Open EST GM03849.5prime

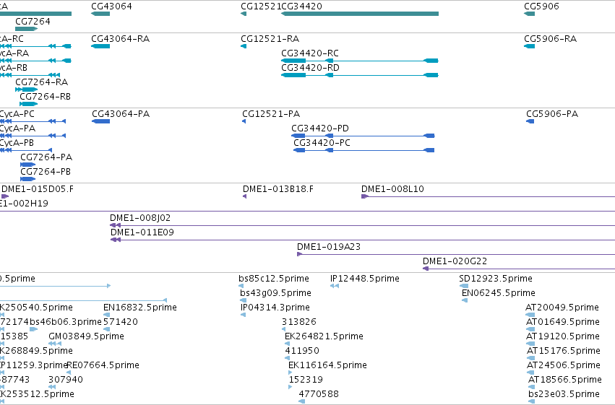click(x=86, y=337)
